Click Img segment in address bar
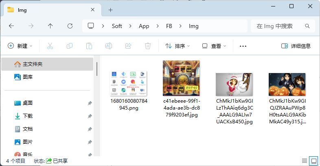Screen dimensions: 320x166 [x=194, y=26]
